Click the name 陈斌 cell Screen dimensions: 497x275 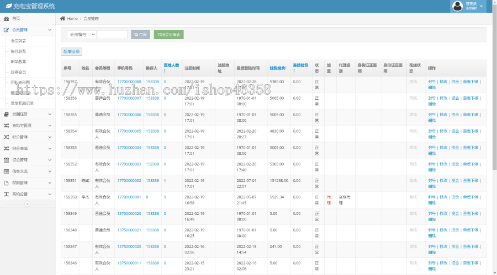click(x=85, y=180)
